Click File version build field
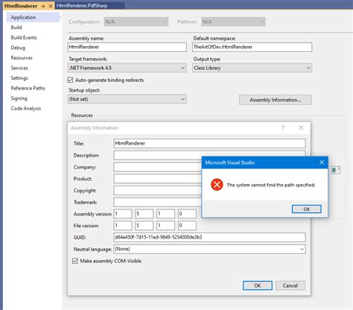Image resolution: width=353 pixels, height=310 pixels. (x=165, y=226)
